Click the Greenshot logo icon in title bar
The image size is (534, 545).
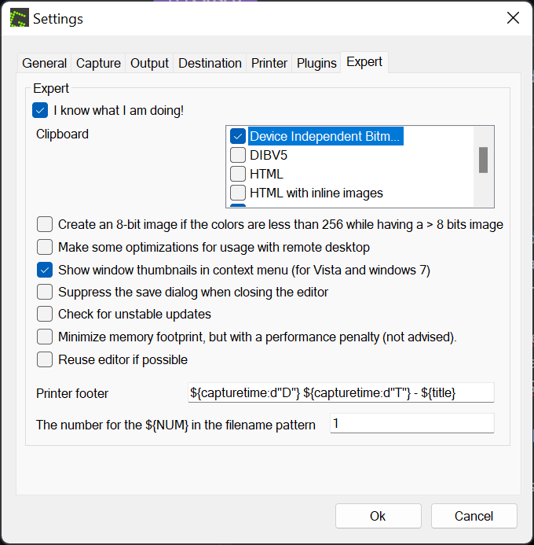point(19,18)
